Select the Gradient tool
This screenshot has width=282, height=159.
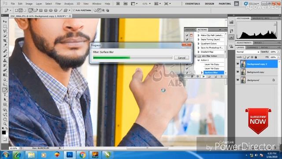[x=5, y=75]
